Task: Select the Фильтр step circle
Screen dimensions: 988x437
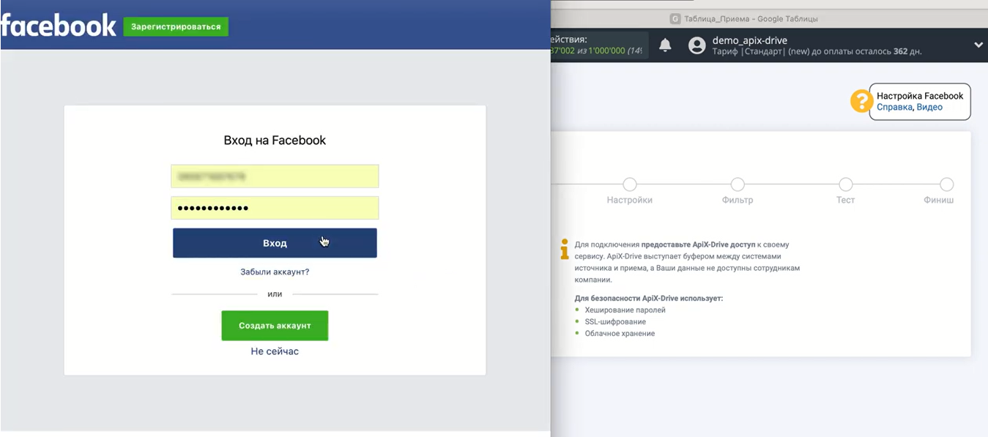Action: (738, 184)
